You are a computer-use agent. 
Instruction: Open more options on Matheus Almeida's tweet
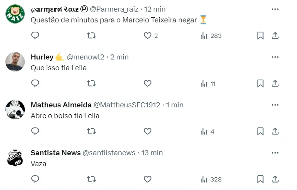point(275,105)
